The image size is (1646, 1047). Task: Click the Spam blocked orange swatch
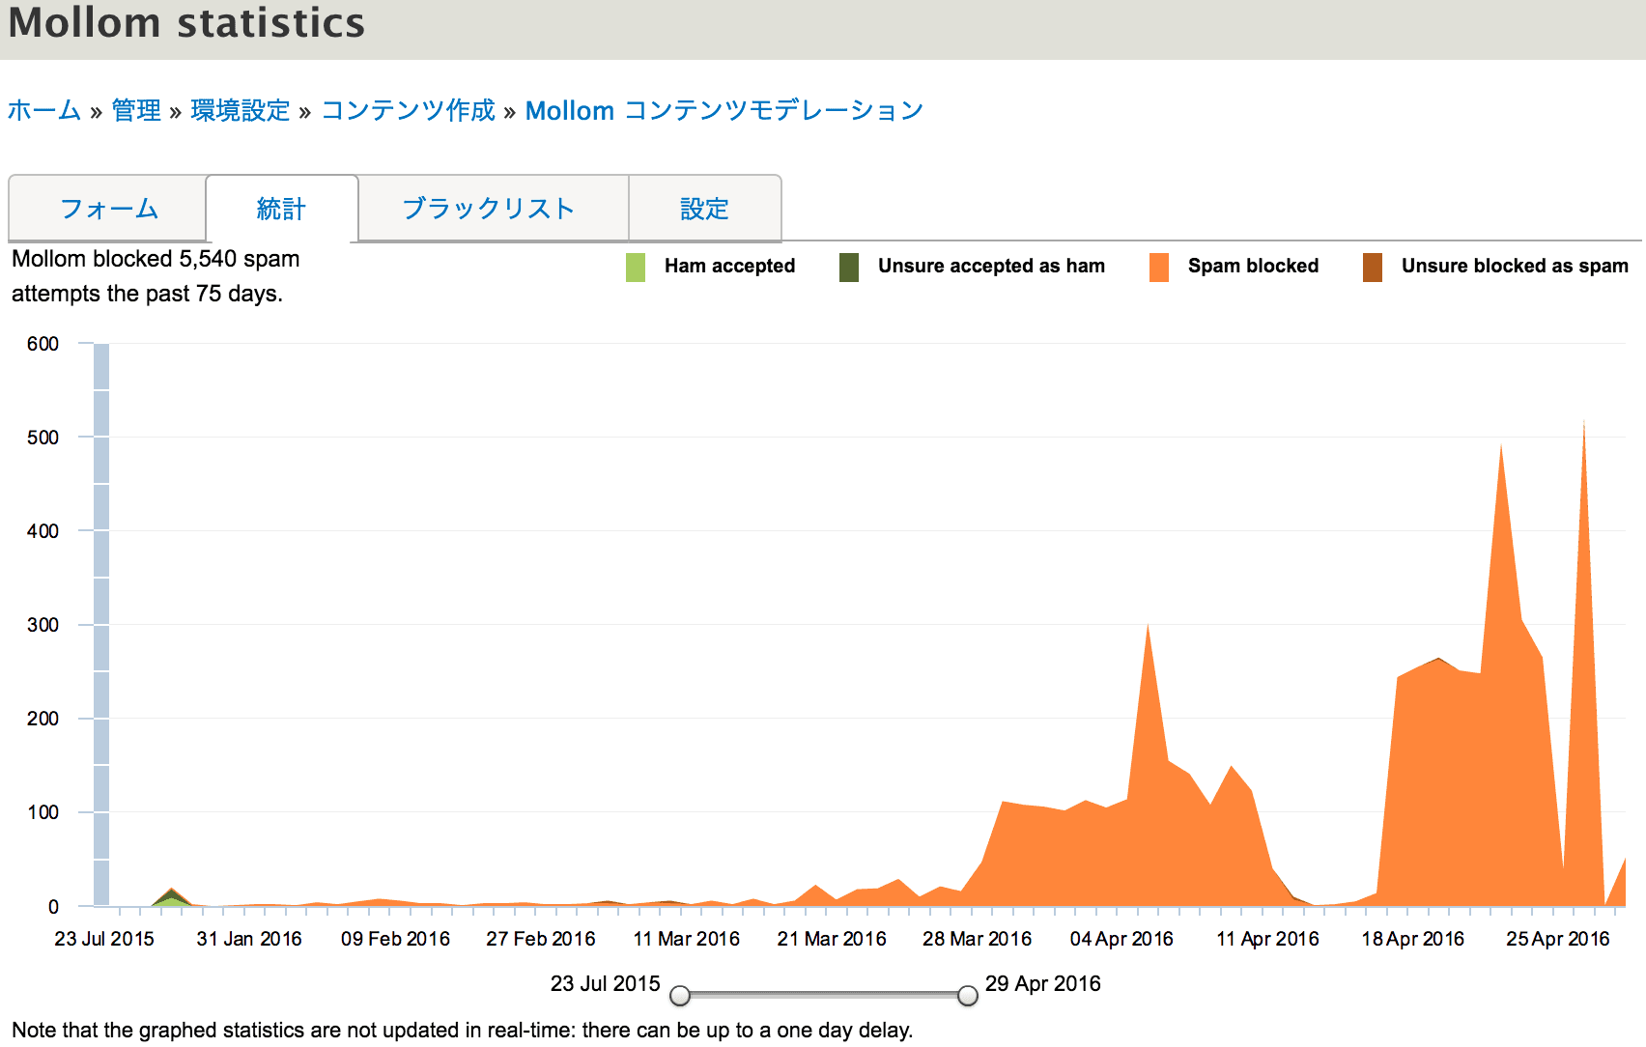[1159, 268]
